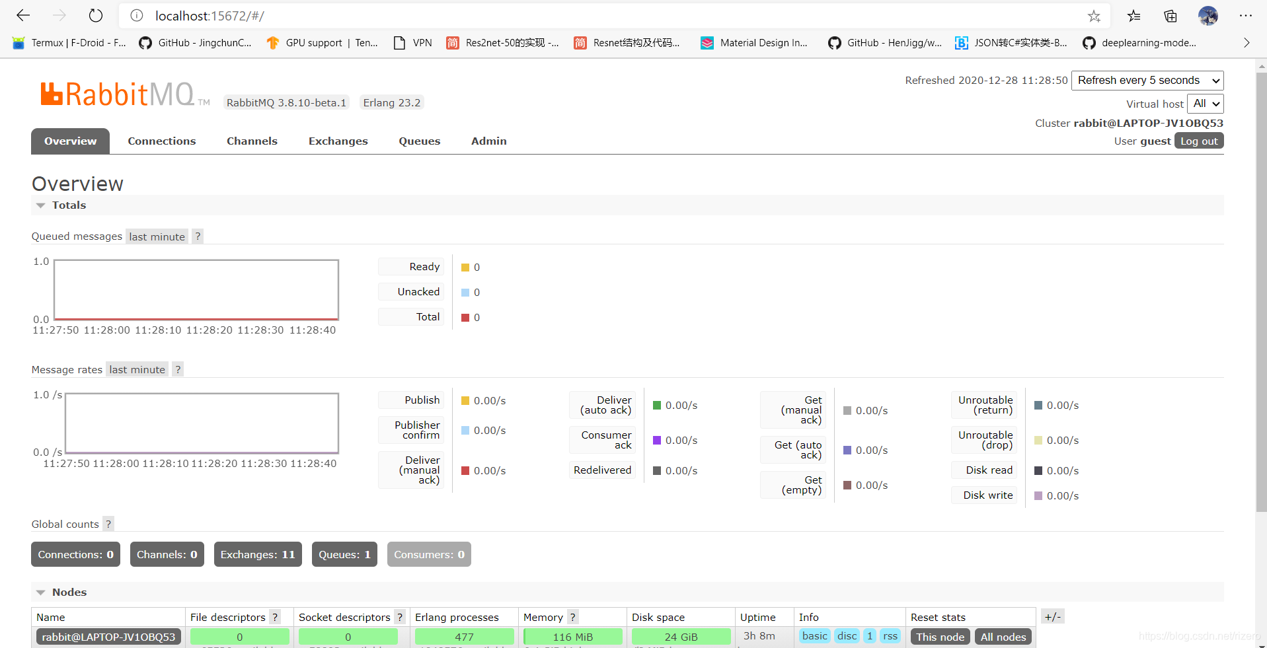Toggle the Disk write legend
This screenshot has width=1267, height=648.
click(984, 495)
